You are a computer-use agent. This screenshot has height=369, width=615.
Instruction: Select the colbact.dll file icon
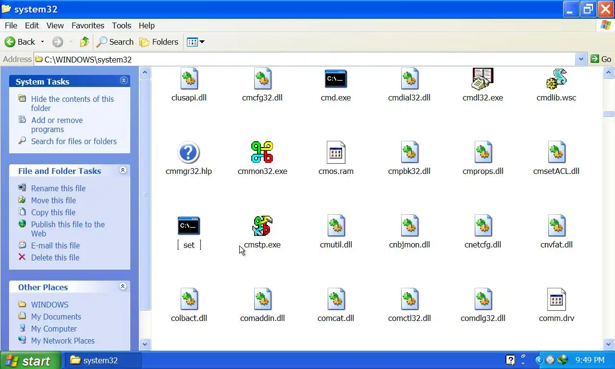pos(189,299)
